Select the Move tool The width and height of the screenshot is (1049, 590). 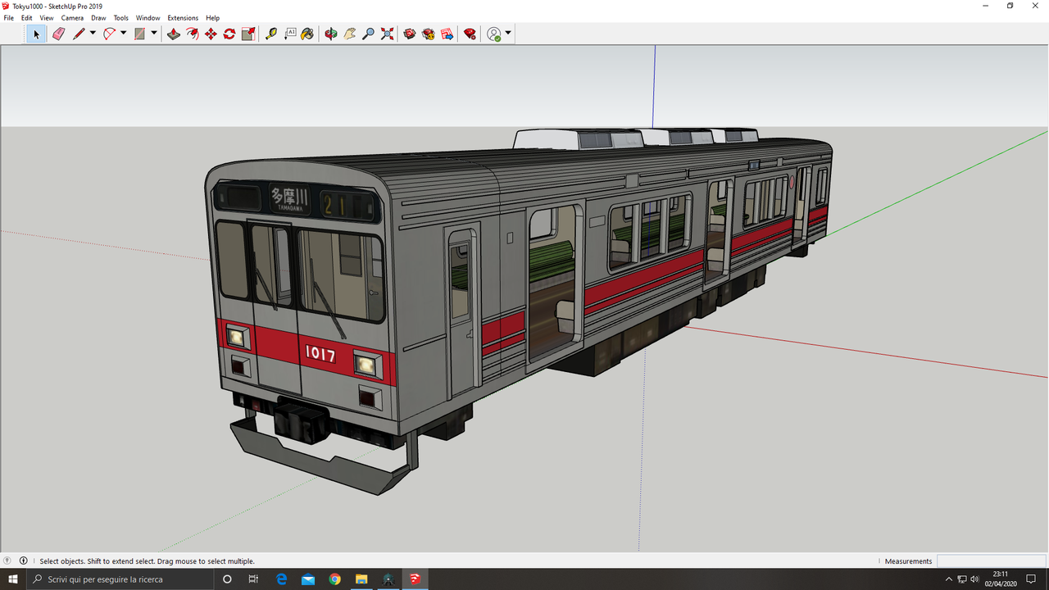click(211, 34)
